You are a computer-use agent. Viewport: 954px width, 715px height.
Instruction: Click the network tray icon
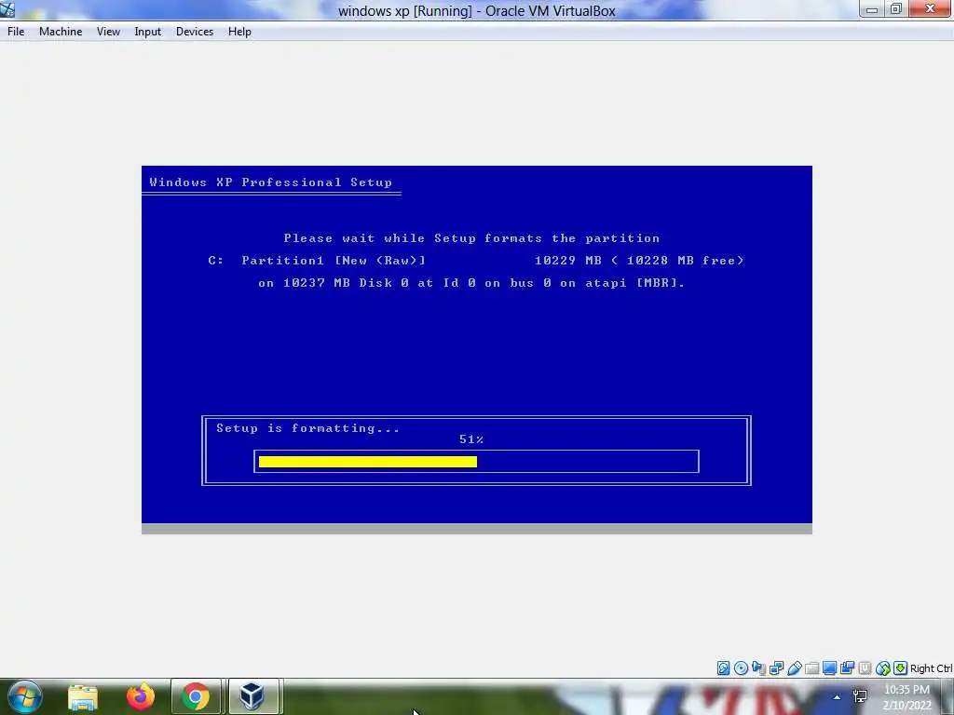(x=860, y=696)
